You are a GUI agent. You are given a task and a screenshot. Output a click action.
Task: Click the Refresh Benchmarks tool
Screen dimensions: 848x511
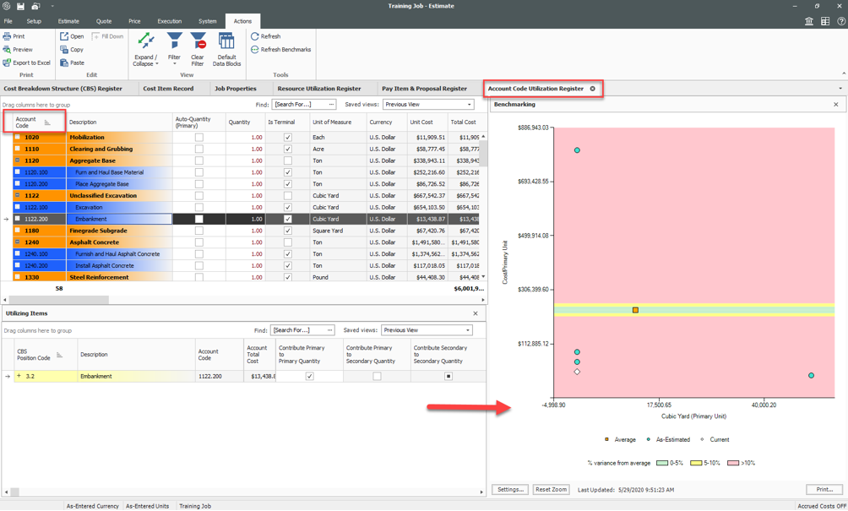(x=285, y=50)
